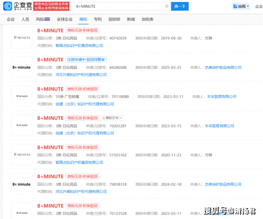
Task: Switch to the 全球企业 tab
Action: point(65,19)
